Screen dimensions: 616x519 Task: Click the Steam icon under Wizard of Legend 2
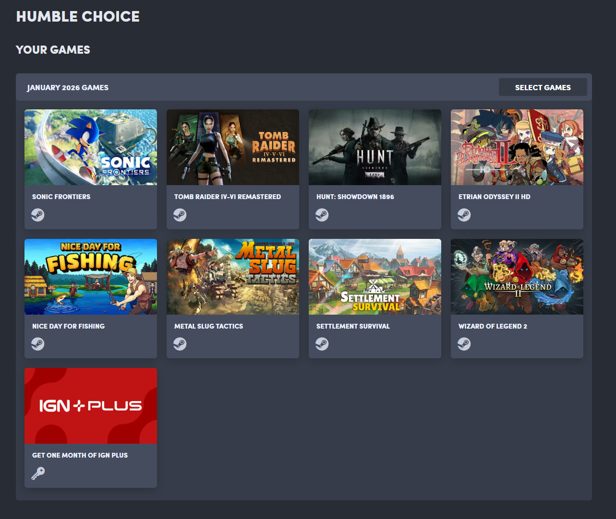click(x=464, y=344)
